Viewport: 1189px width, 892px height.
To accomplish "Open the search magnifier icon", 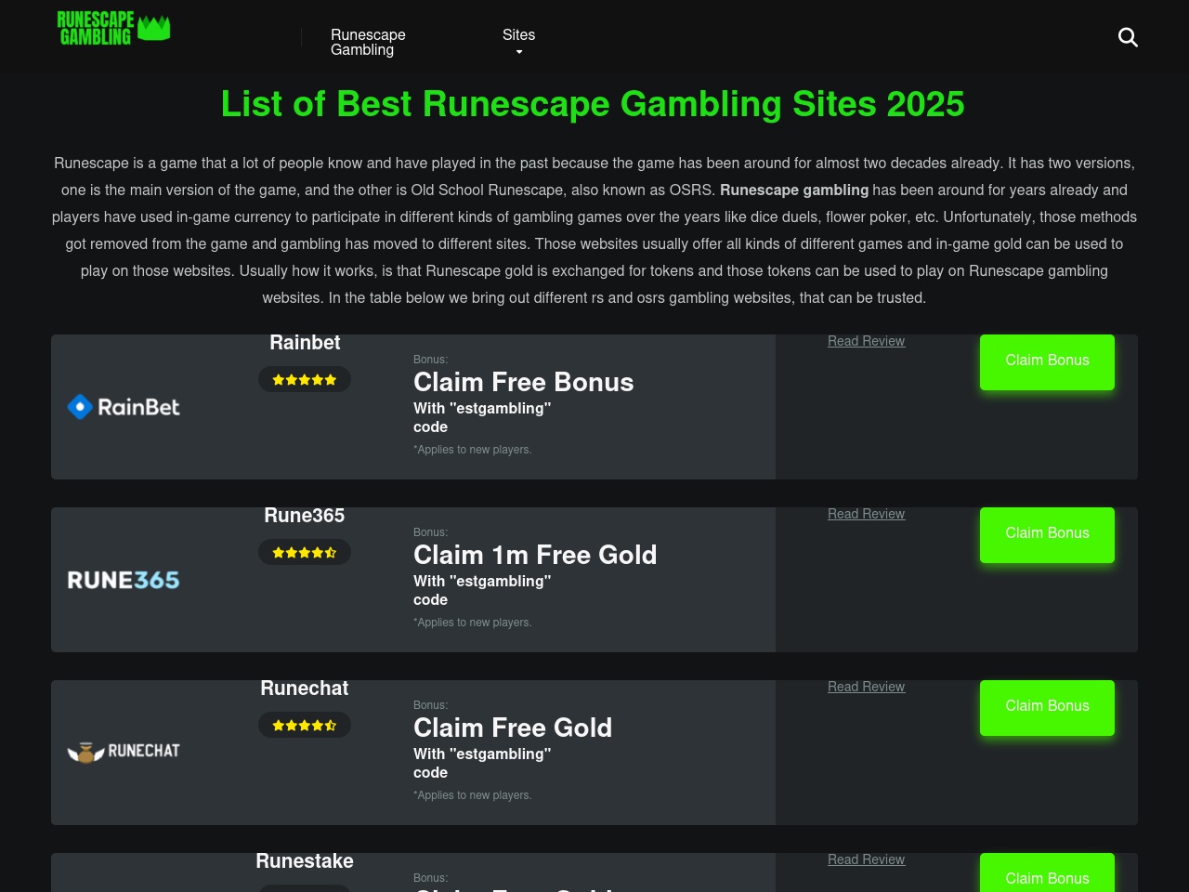I will click(x=1128, y=37).
